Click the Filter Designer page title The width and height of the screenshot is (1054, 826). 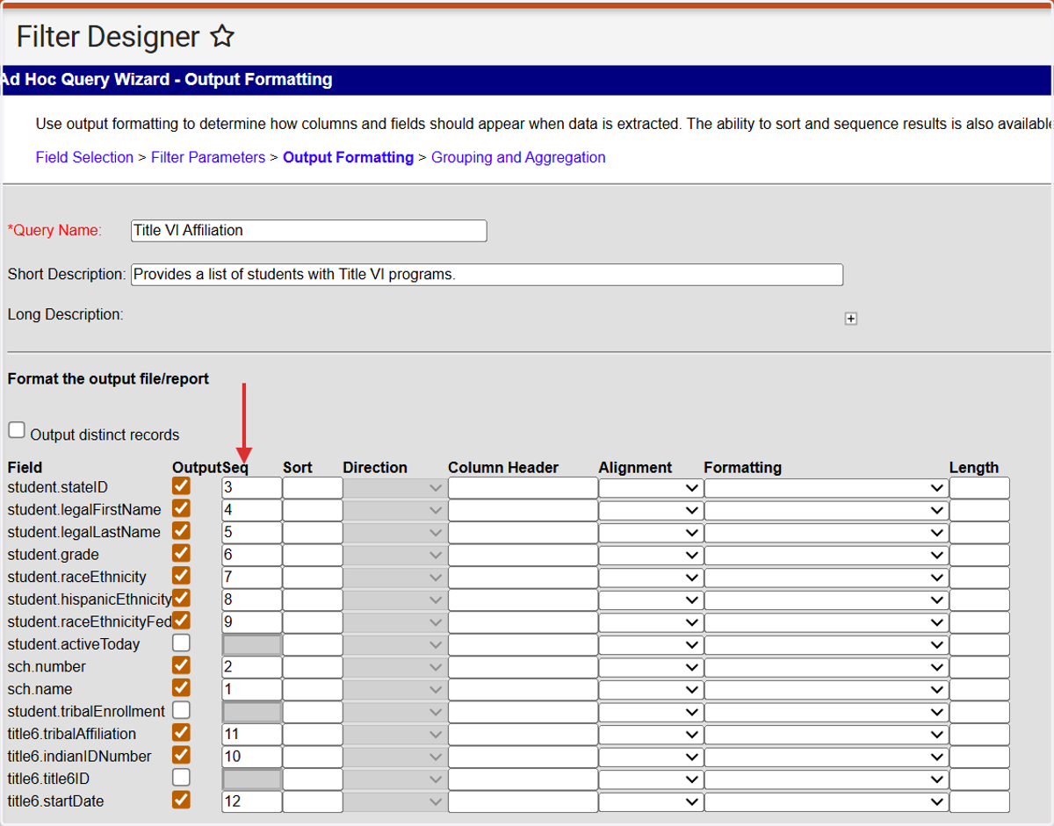point(108,37)
